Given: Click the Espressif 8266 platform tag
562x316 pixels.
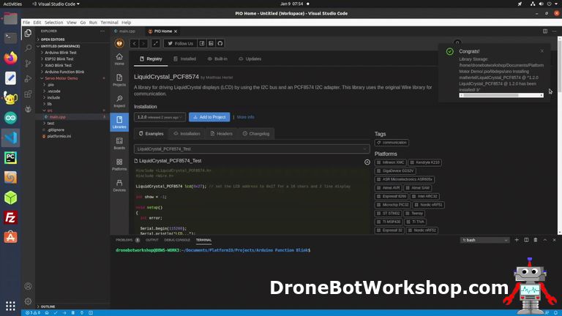Looking at the screenshot, I should pyautogui.click(x=391, y=196).
